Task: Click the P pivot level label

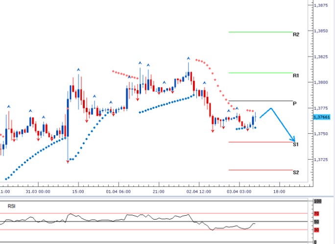Action: [295, 103]
